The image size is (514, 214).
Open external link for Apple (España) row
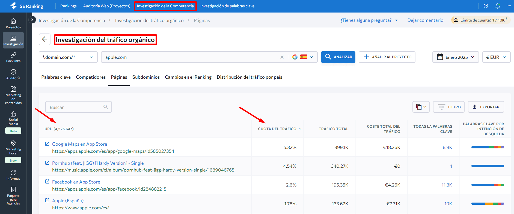point(47,200)
